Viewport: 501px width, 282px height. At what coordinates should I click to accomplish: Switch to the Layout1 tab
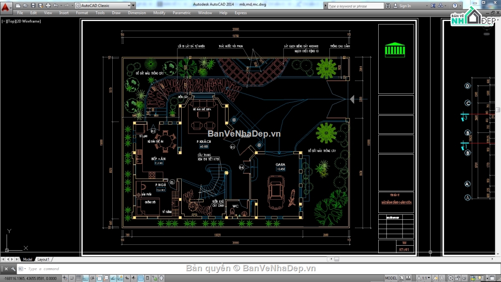(x=43, y=259)
